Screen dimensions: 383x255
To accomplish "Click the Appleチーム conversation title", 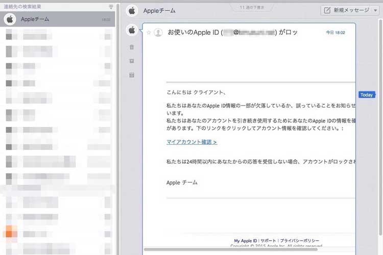I will click(159, 11).
